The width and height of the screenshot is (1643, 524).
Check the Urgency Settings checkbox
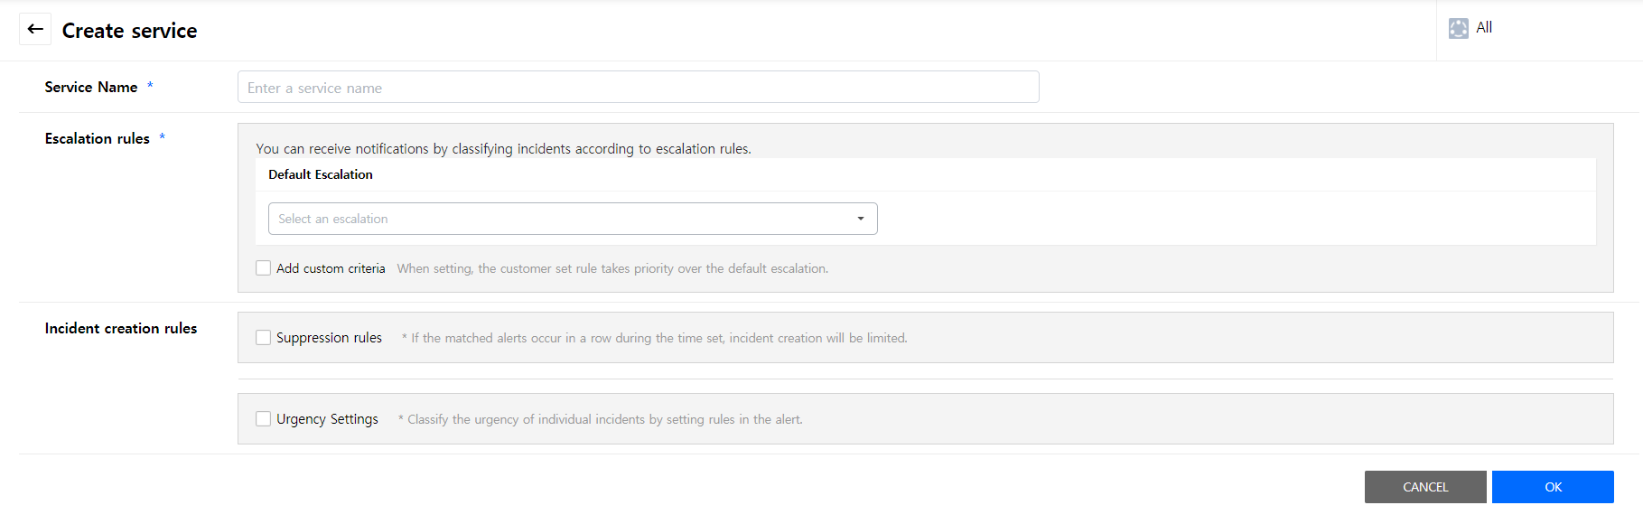tap(264, 419)
